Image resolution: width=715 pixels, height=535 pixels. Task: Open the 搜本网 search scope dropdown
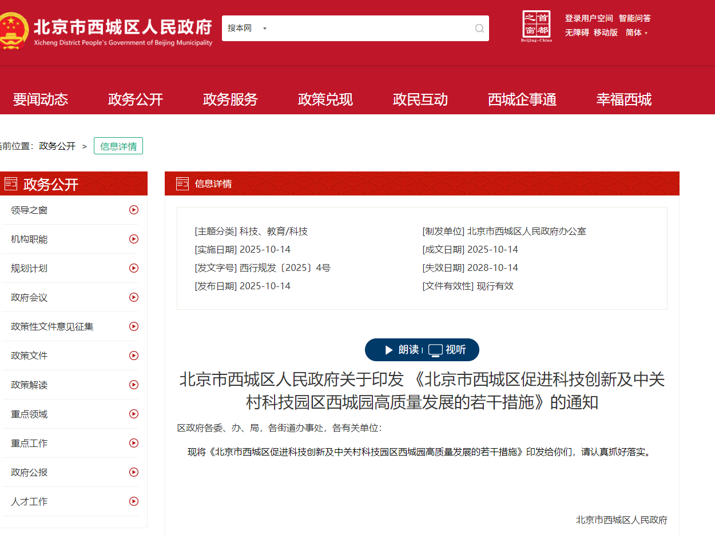point(247,28)
